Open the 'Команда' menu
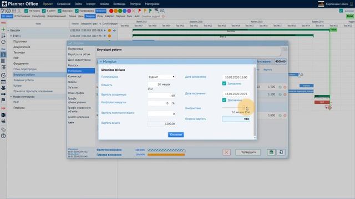Screen dimensions: 355x199 (119, 4)
